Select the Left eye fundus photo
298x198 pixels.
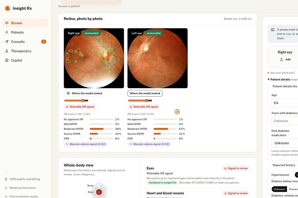(158, 58)
